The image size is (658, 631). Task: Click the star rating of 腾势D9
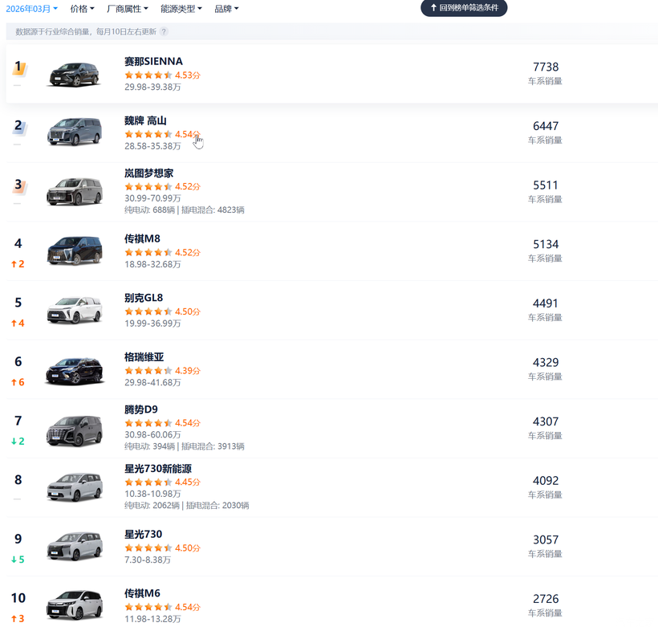pyautogui.click(x=148, y=423)
